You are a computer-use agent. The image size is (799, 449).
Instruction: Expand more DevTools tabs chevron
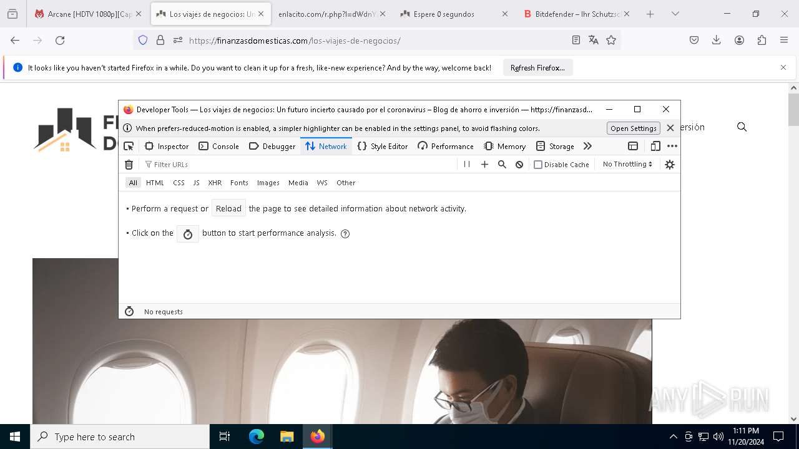pyautogui.click(x=587, y=146)
